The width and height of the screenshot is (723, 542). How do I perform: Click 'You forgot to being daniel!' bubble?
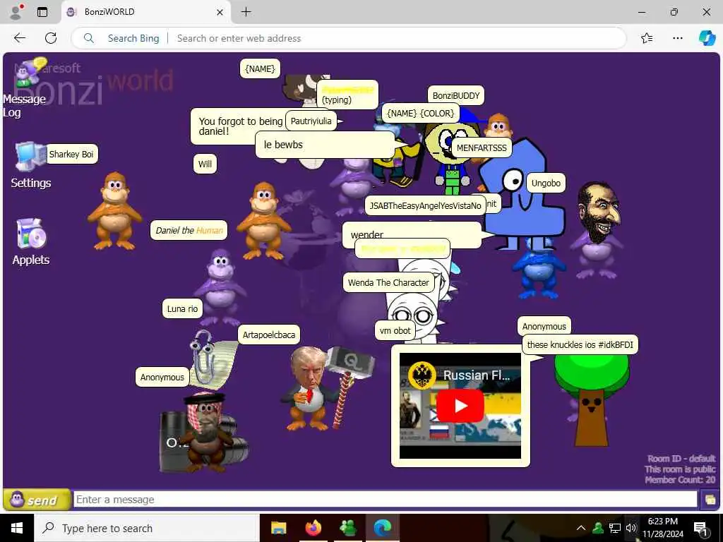(237, 126)
